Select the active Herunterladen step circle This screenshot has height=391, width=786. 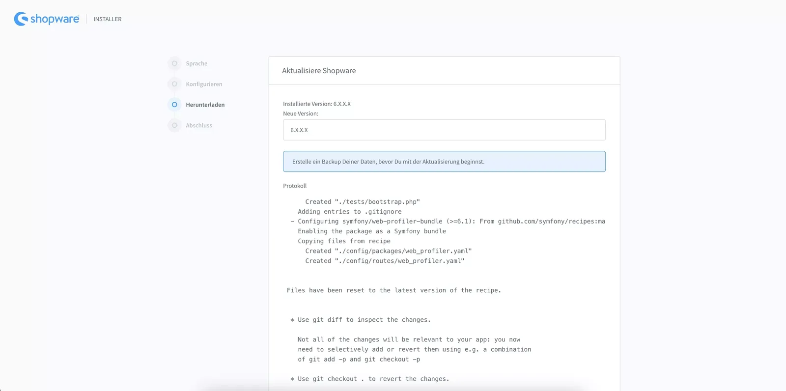pos(174,105)
